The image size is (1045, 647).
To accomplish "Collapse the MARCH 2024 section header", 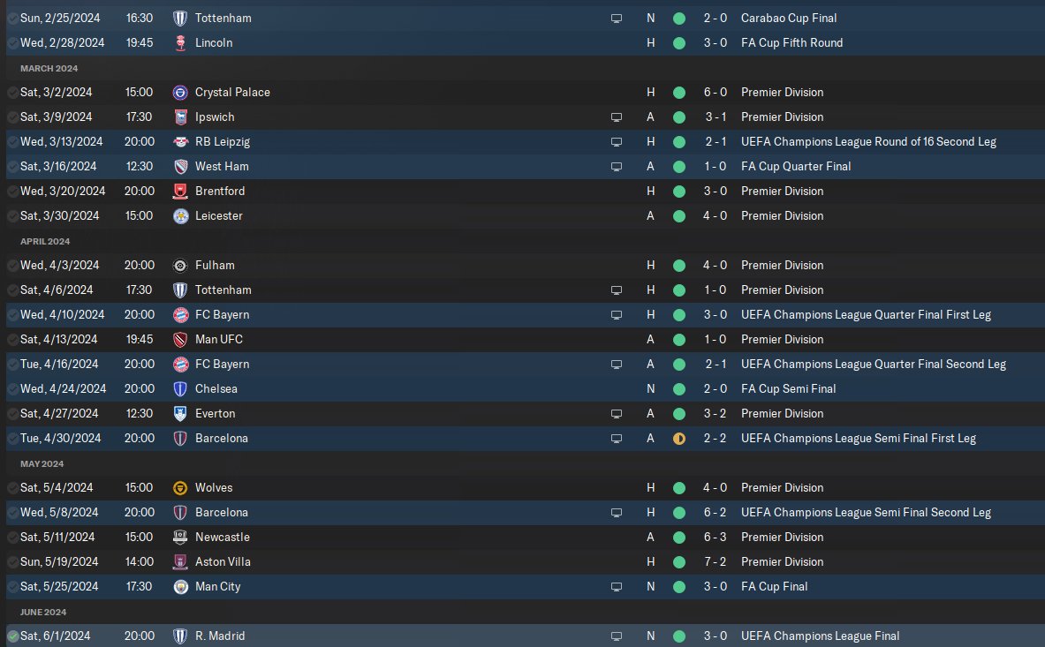I will pos(49,69).
